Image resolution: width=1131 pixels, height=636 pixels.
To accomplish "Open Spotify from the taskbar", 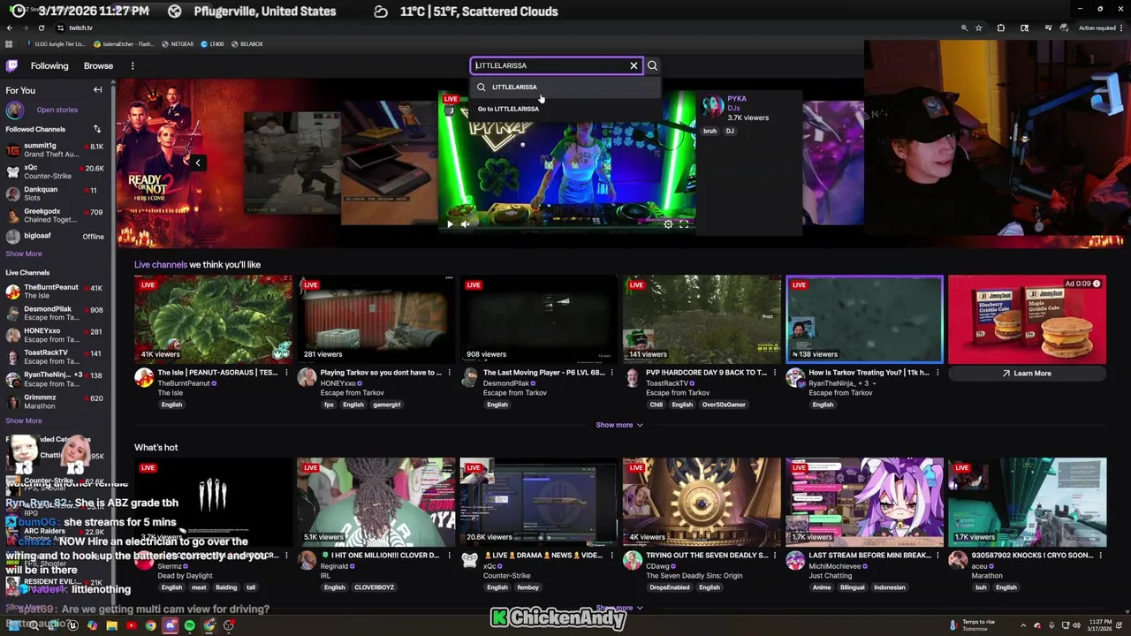I will click(189, 625).
